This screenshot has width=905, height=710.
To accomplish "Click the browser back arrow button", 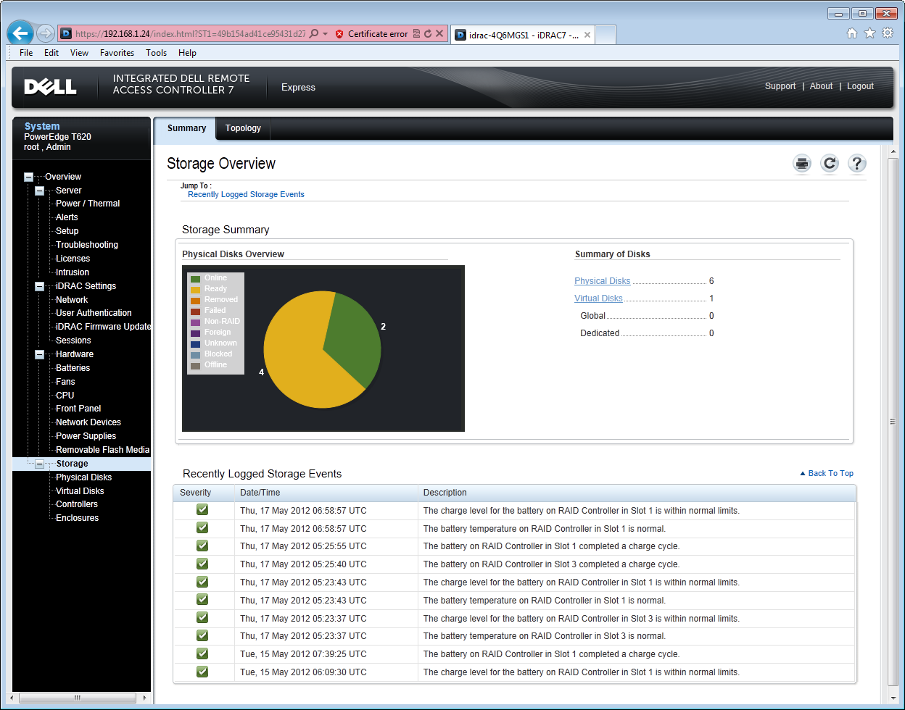I will [20, 33].
